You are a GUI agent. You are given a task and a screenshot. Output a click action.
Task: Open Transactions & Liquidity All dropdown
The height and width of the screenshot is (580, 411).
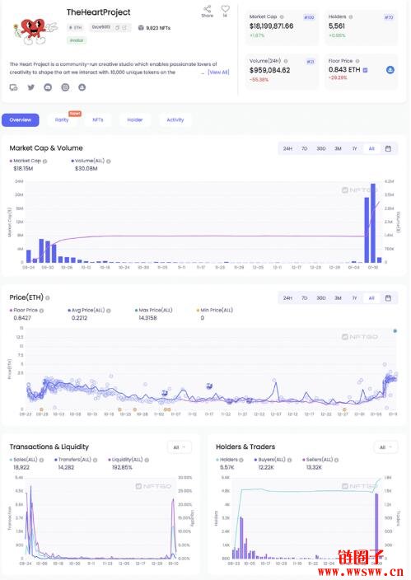[x=179, y=447]
